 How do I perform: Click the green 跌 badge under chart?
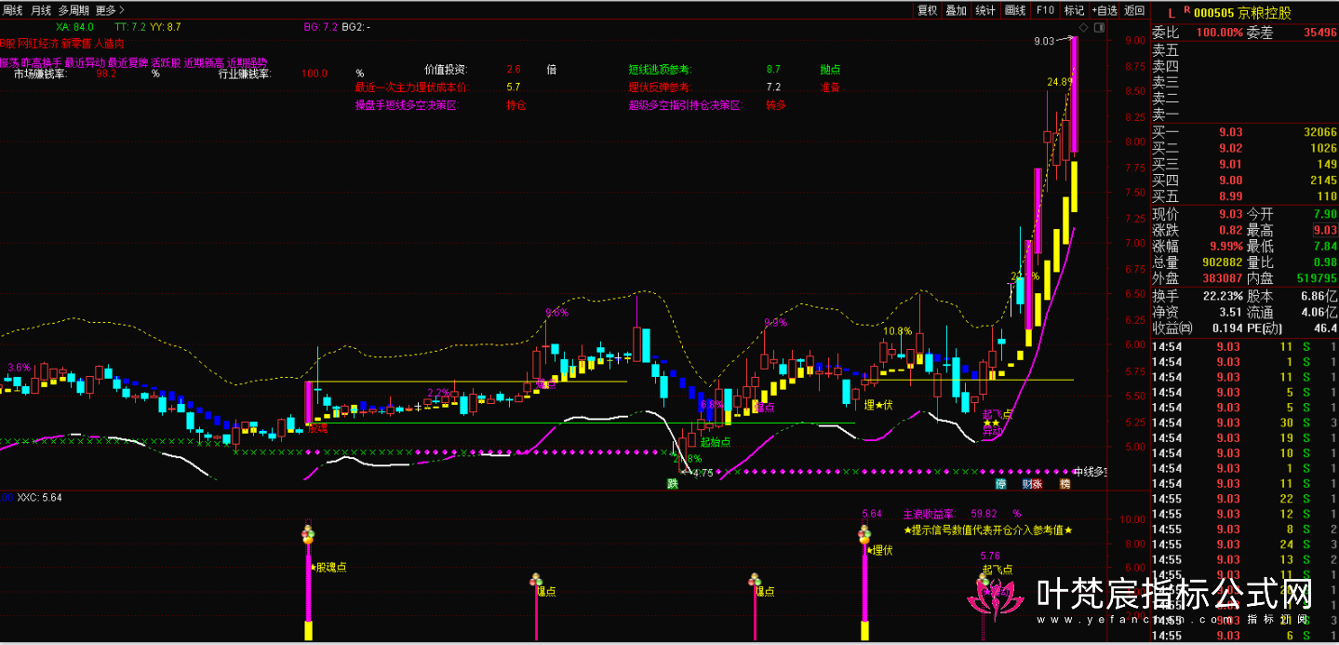point(672,484)
